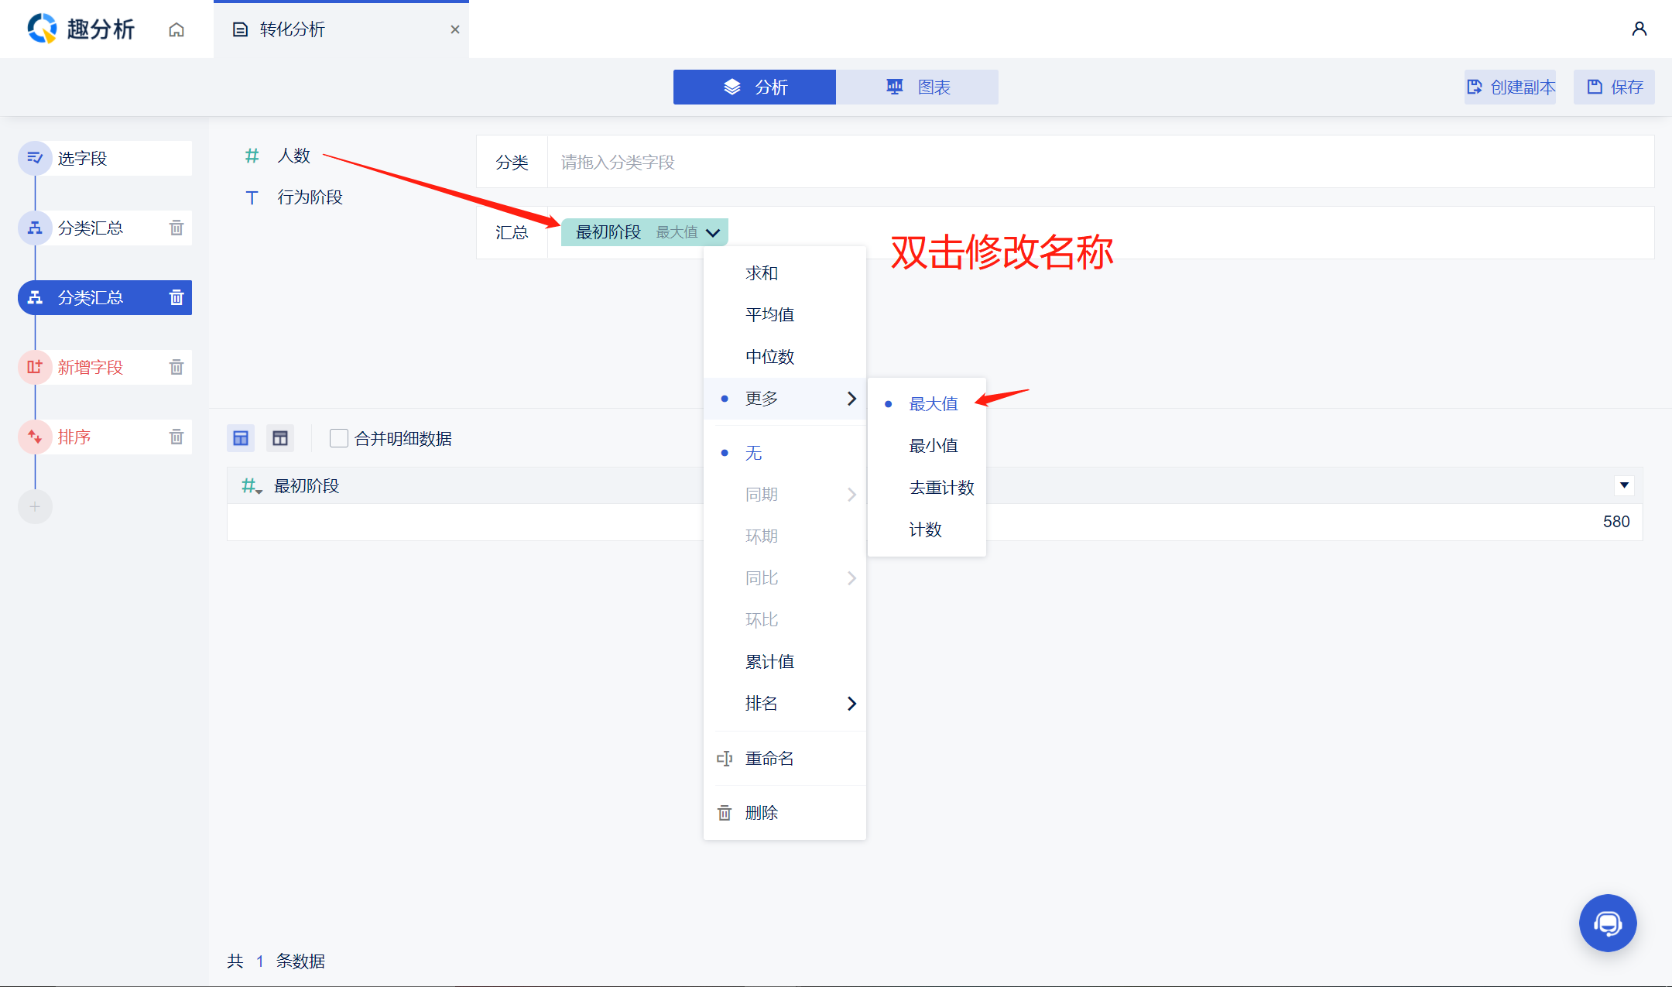Click the 分类 field drop area
The width and height of the screenshot is (1672, 987).
pyautogui.click(x=1099, y=162)
